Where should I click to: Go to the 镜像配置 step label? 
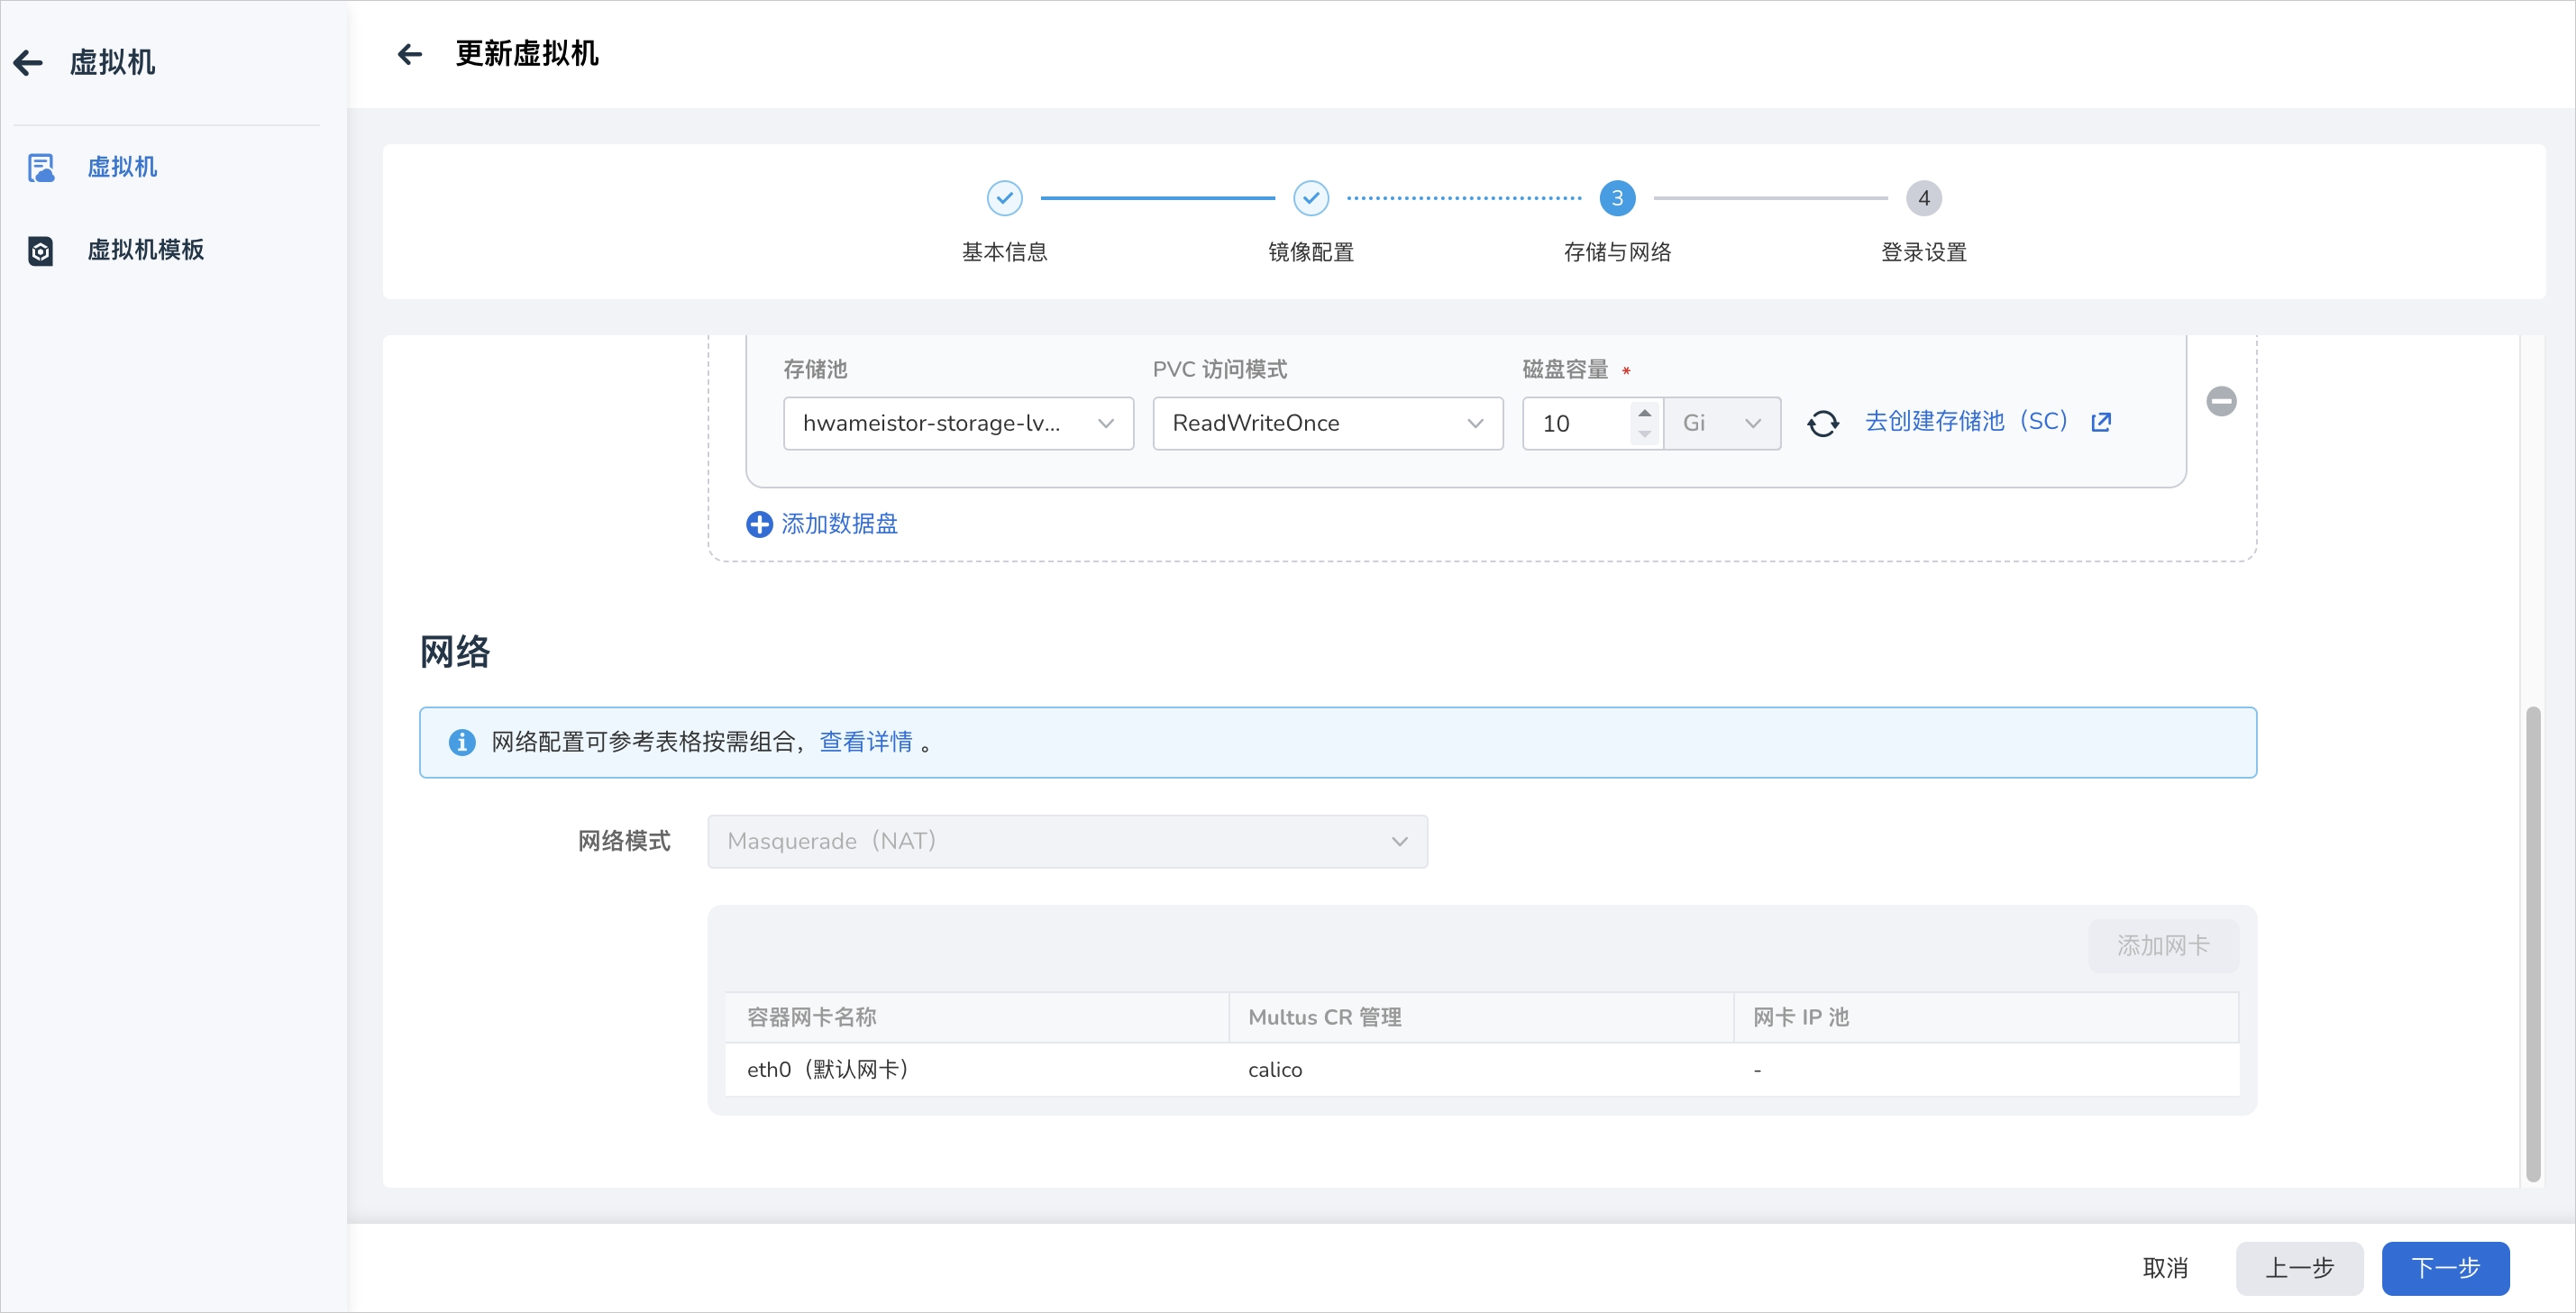pyautogui.click(x=1311, y=252)
